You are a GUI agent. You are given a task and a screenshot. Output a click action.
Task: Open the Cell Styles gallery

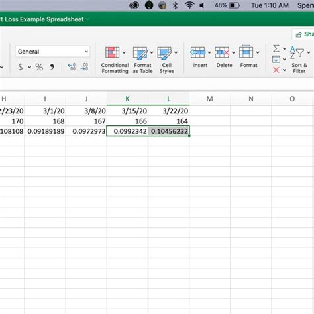(x=167, y=60)
